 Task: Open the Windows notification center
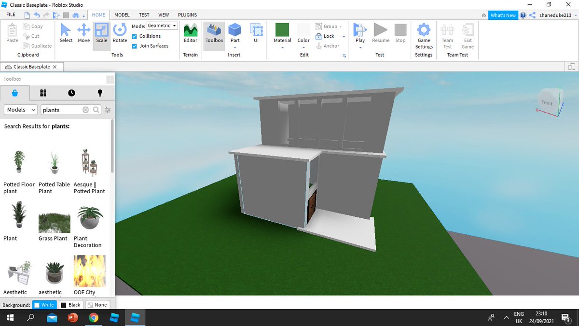(566, 318)
